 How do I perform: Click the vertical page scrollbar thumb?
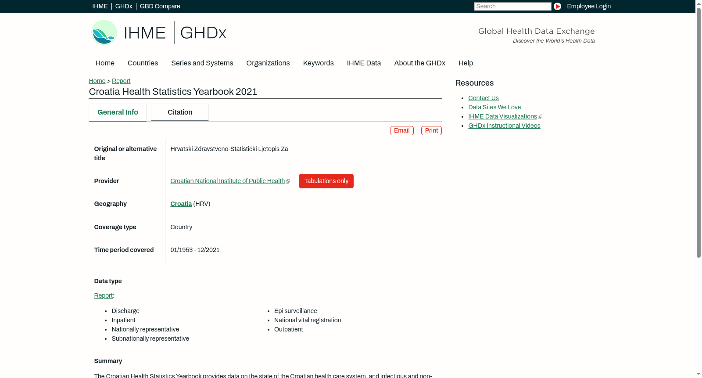click(698, 132)
